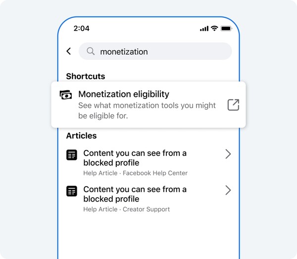This screenshot has width=297, height=259.
Task: Click the first article document icon
Action: 72,155
